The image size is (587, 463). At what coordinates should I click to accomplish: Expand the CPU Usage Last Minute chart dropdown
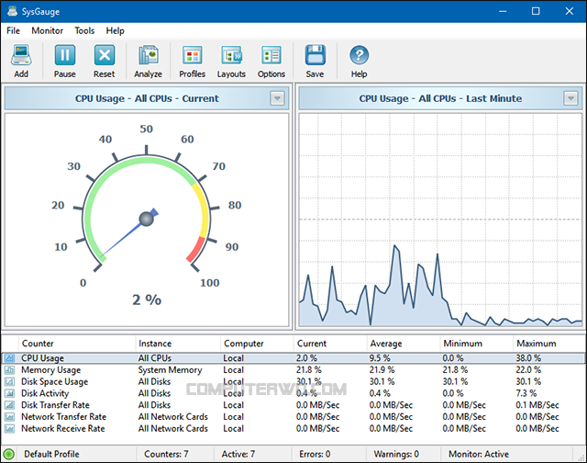point(570,98)
